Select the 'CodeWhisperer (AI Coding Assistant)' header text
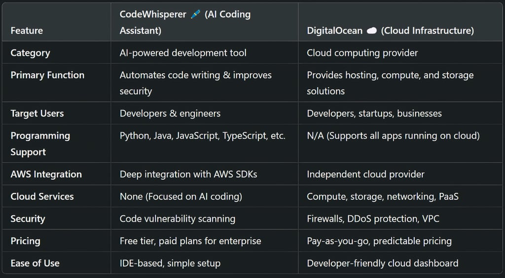Image resolution: width=505 pixels, height=278 pixels. pyautogui.click(x=185, y=23)
